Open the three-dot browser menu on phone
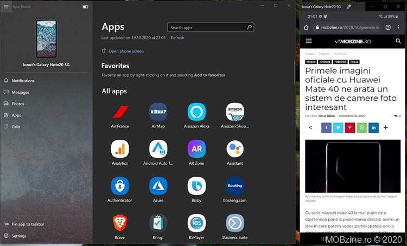The image size is (407, 246). coord(398,28)
